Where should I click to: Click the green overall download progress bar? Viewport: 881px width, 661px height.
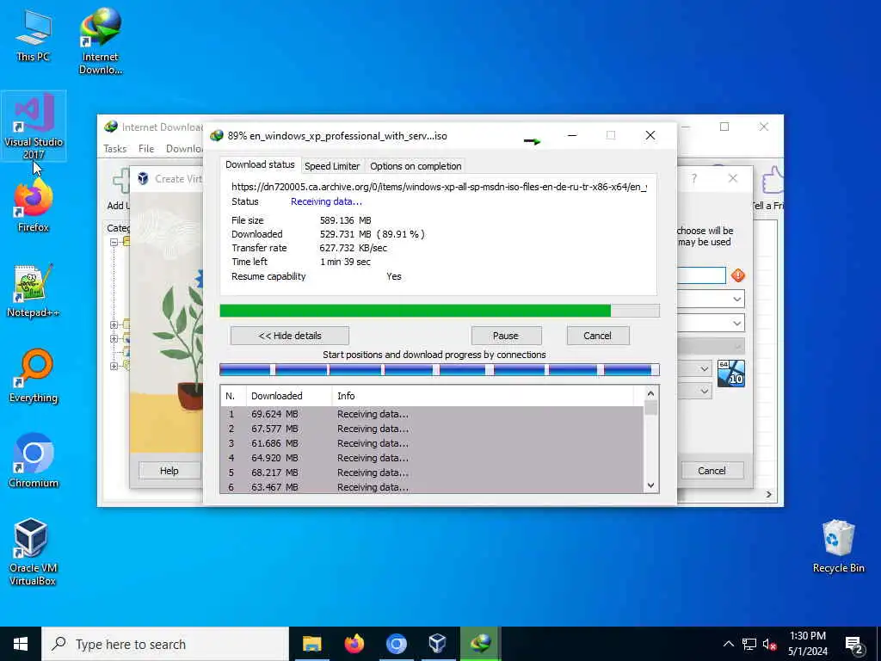[x=440, y=311]
